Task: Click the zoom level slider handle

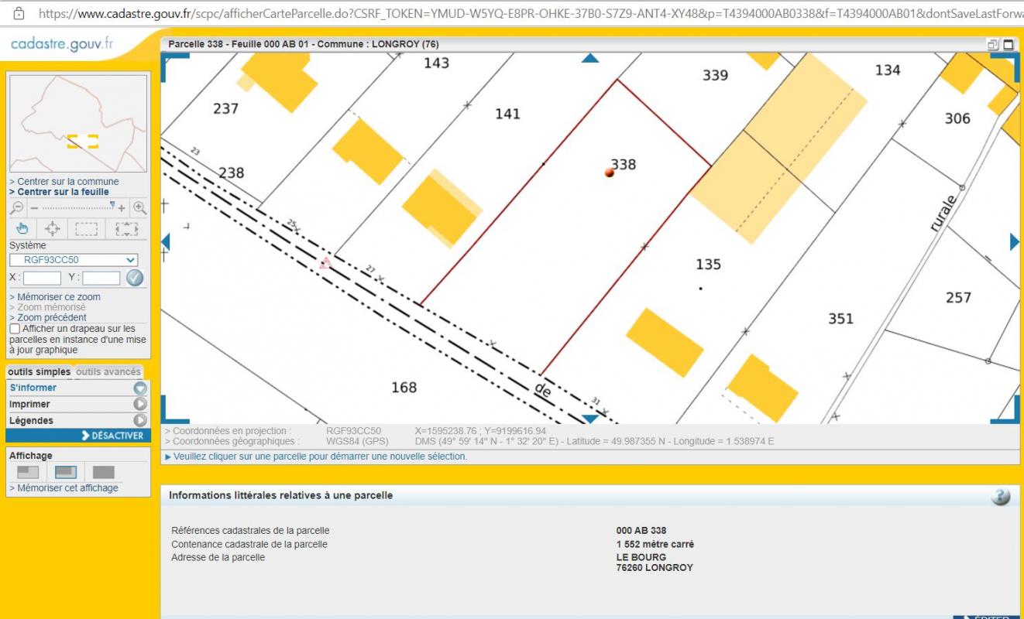Action: tap(113, 205)
